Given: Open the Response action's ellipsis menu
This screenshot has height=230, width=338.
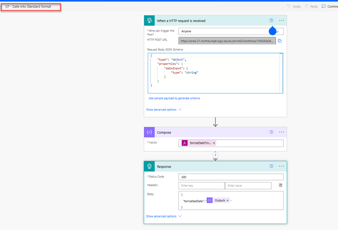Looking at the screenshot, I should [x=282, y=166].
